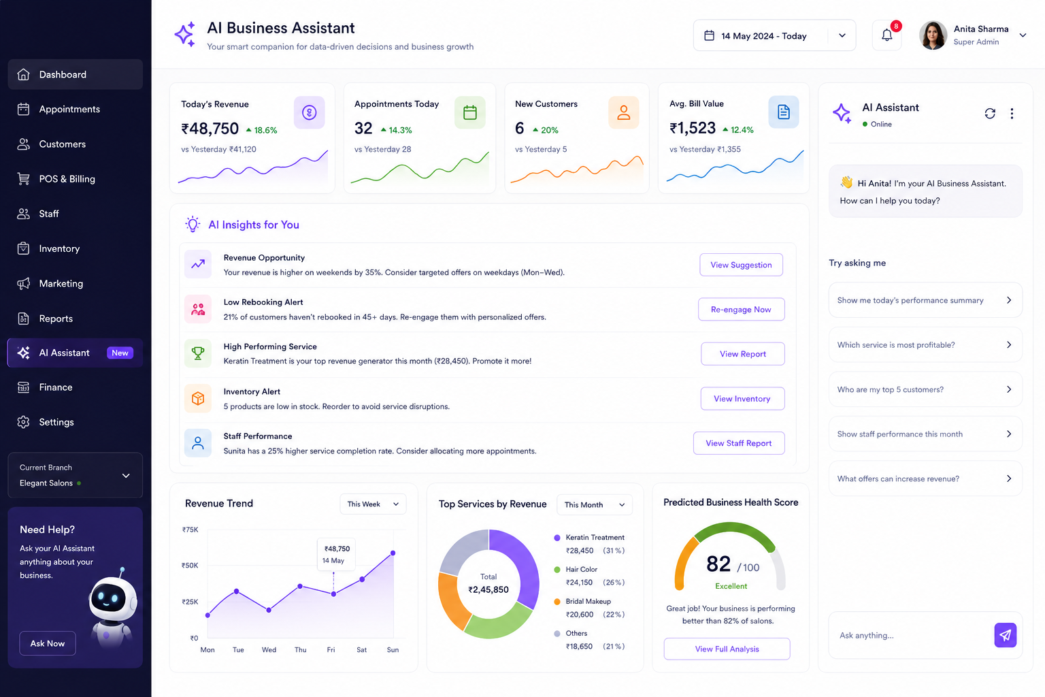Open the AI Assistant three-dot menu
The width and height of the screenshot is (1045, 697).
pyautogui.click(x=1012, y=114)
